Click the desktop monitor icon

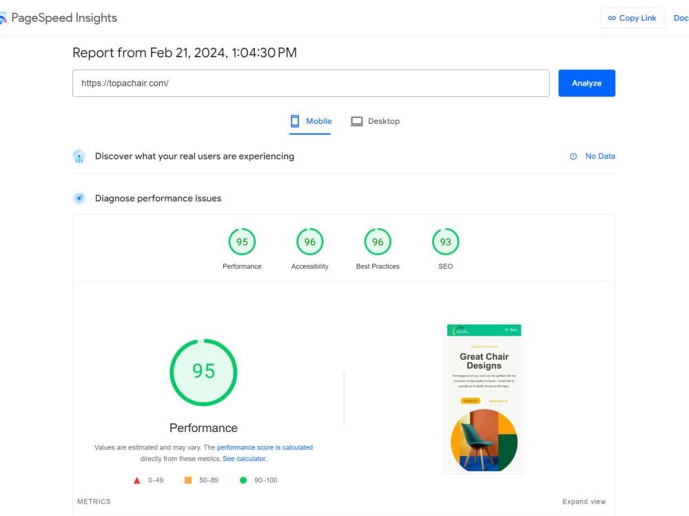point(357,121)
